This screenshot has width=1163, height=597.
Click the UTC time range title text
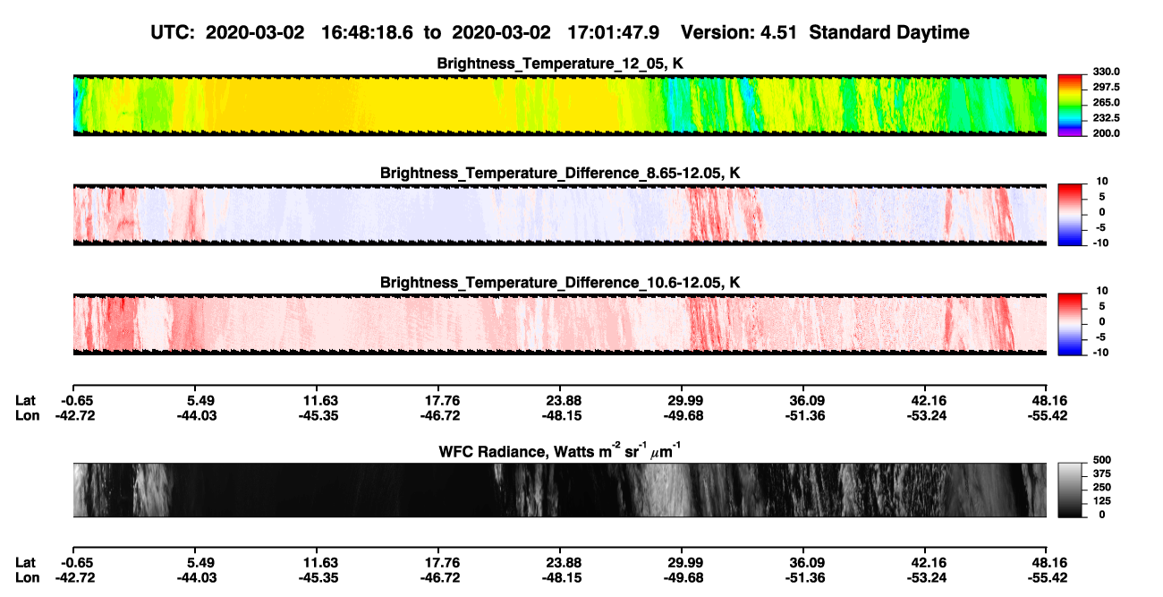click(x=407, y=32)
